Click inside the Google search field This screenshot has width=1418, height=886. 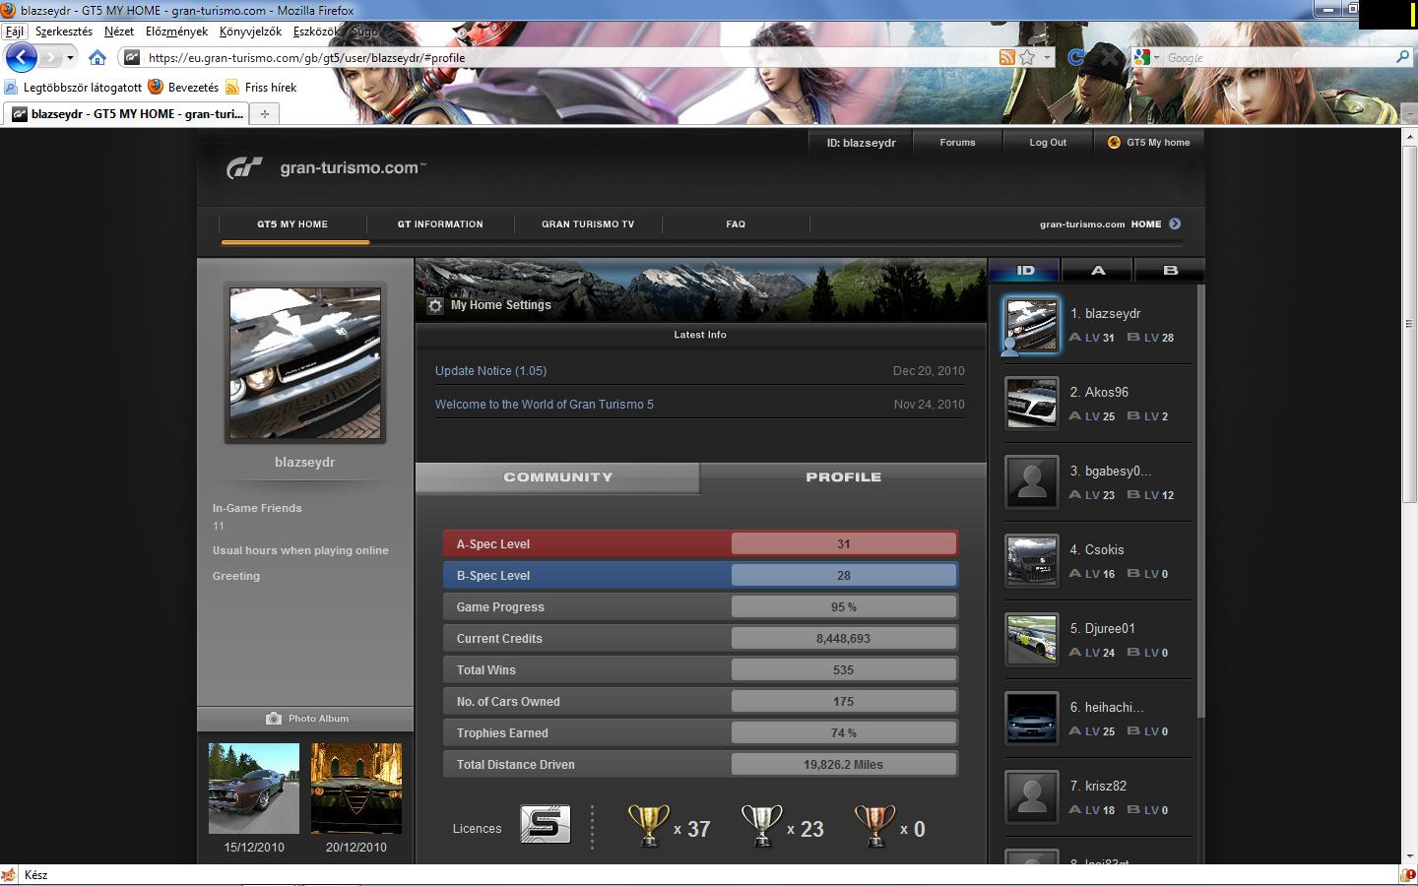point(1278,58)
